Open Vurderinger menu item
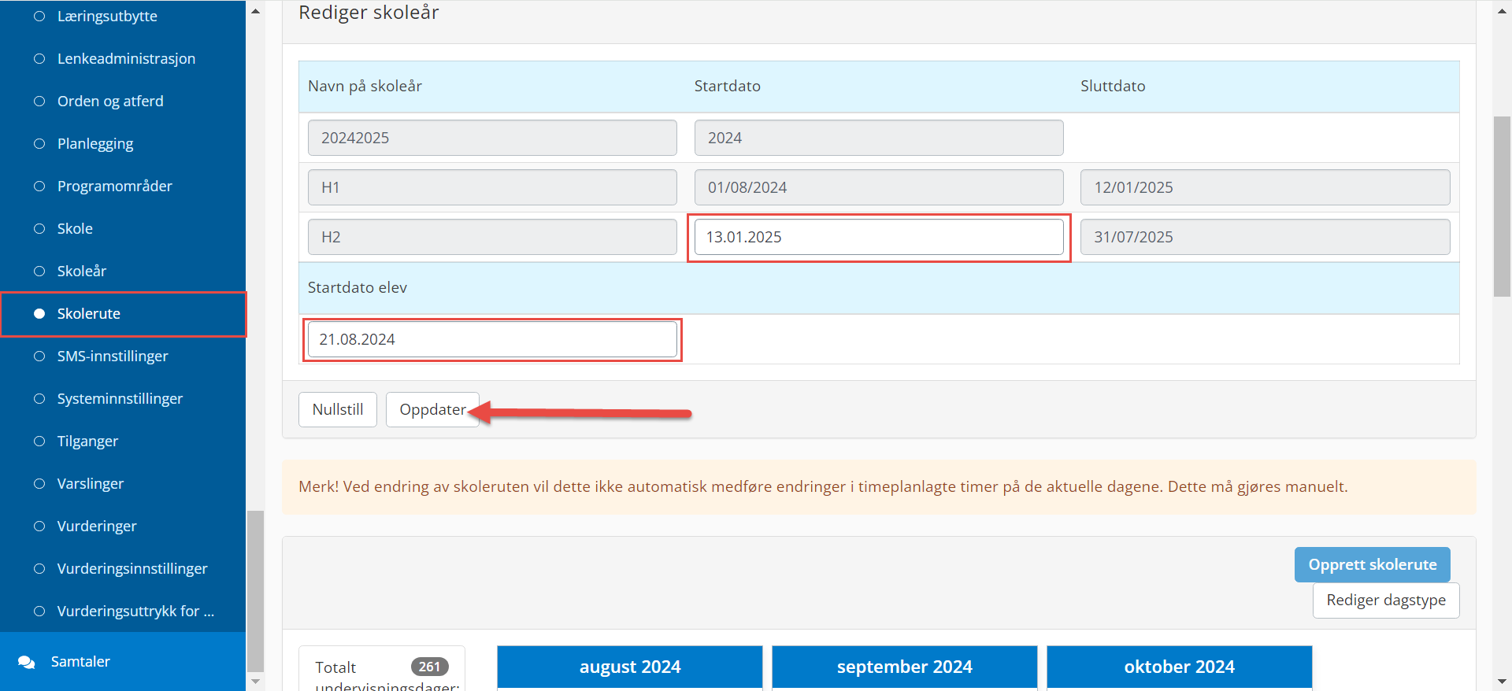 (x=97, y=526)
